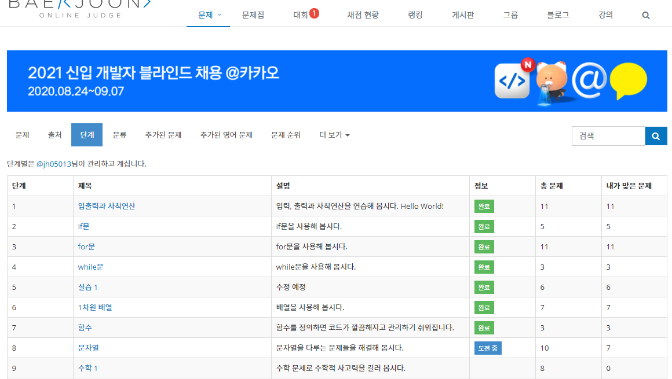Open the Baekjoon Online Judge logo

click(x=79, y=9)
